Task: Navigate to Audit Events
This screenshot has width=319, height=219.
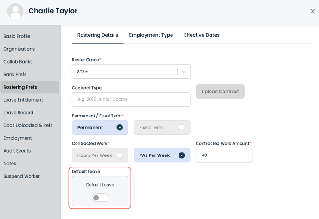Action: tap(17, 151)
